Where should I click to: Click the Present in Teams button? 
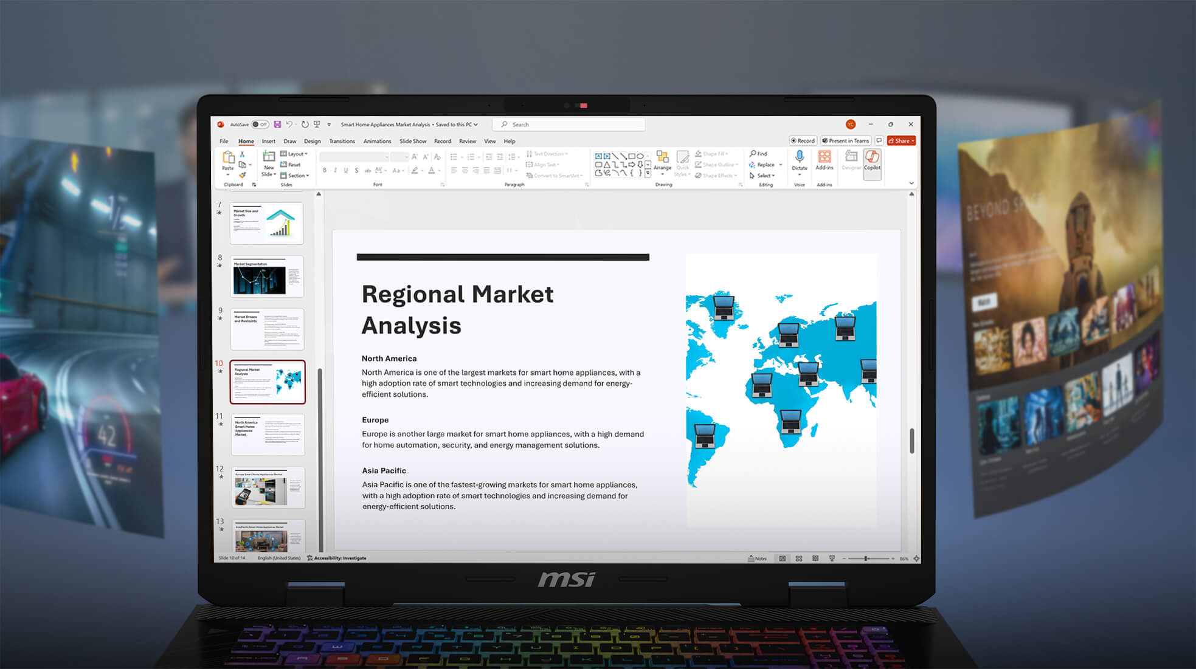click(846, 140)
